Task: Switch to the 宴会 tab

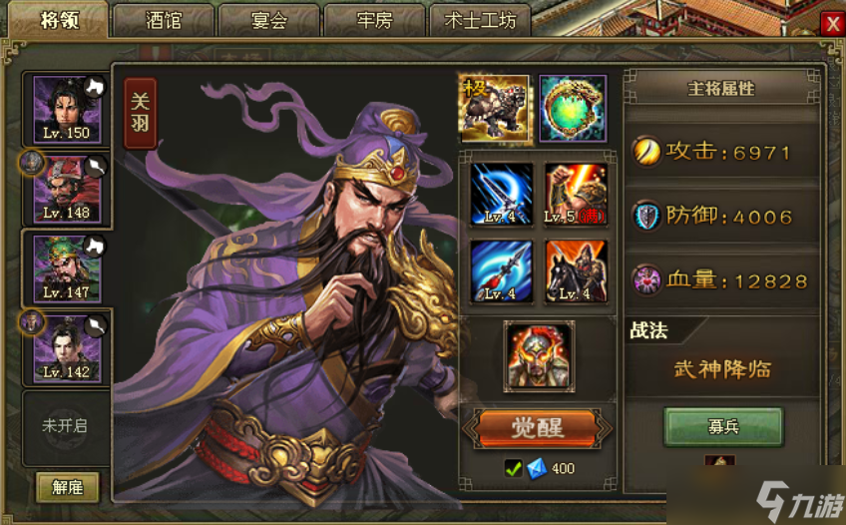Action: coord(269,21)
